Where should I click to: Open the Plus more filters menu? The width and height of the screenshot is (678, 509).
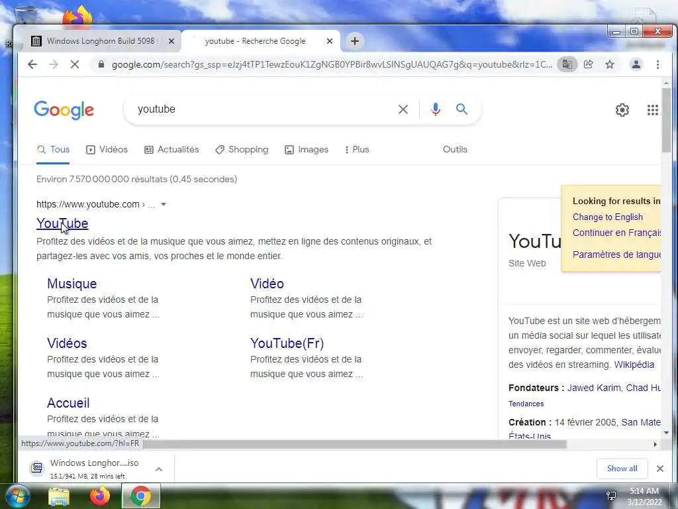coord(357,149)
